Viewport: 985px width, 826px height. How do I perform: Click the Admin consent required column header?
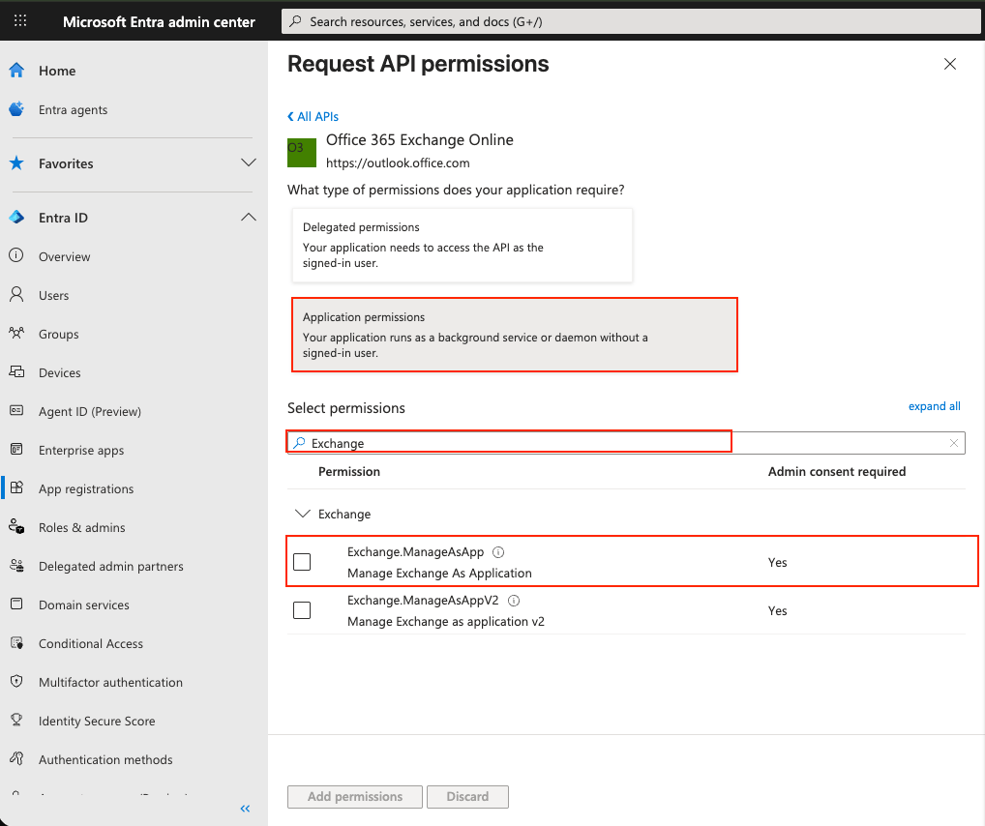(x=837, y=472)
